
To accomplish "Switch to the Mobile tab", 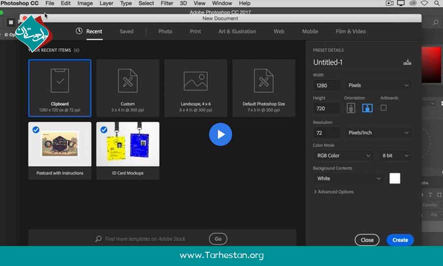I will pos(310,31).
